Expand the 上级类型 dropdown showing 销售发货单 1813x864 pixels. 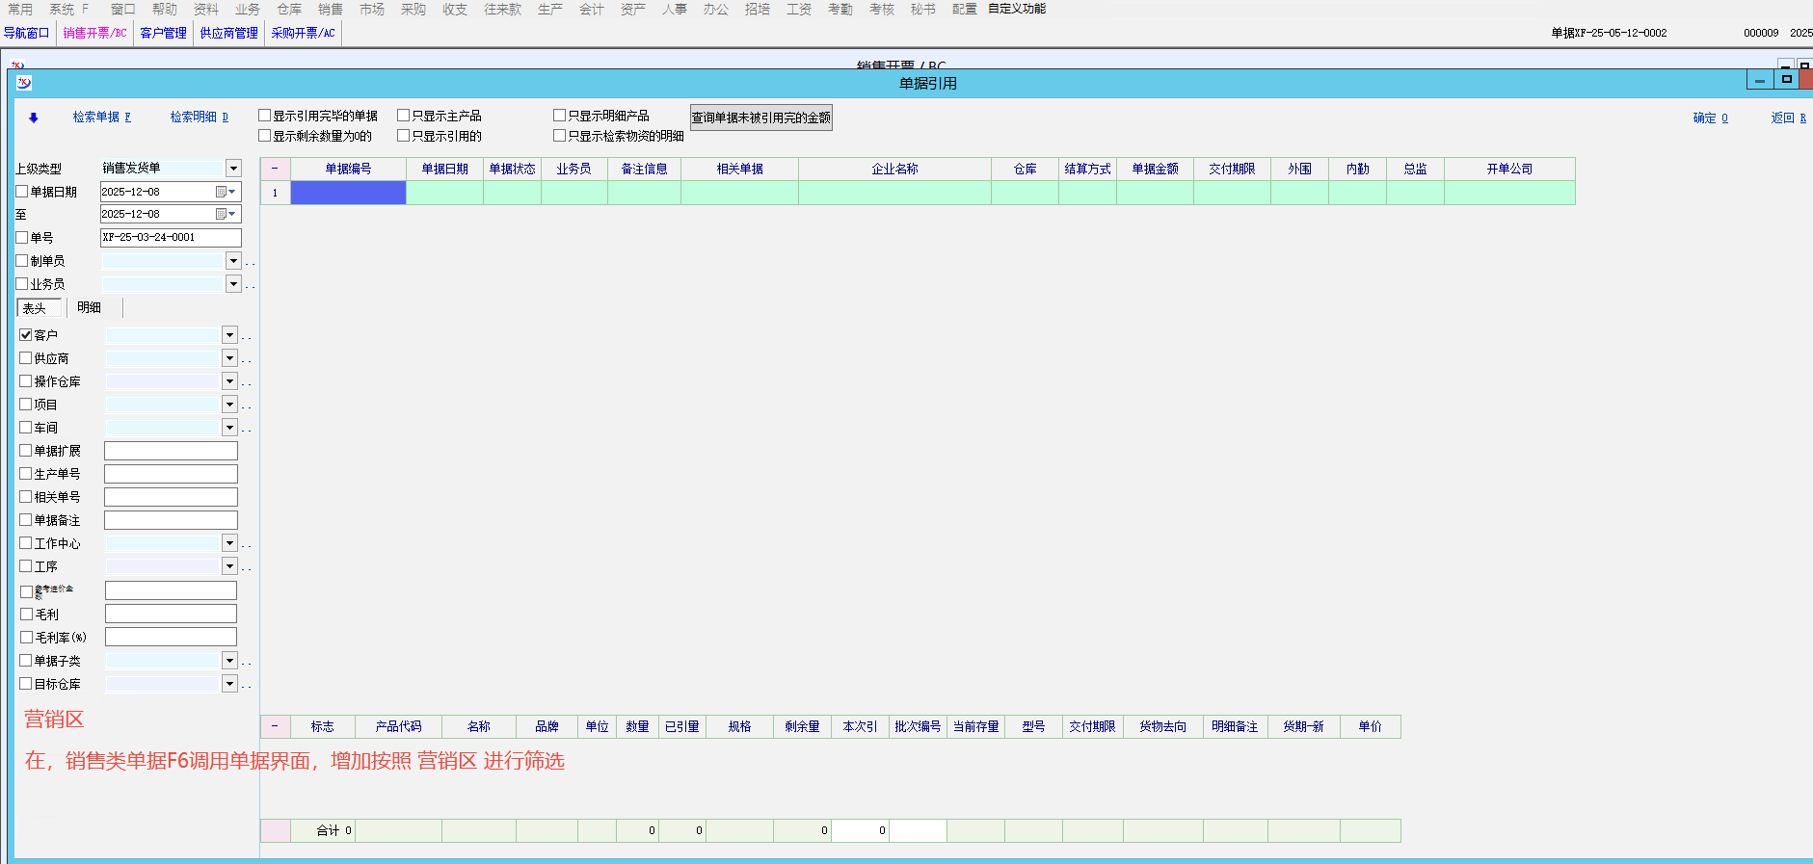pyautogui.click(x=233, y=169)
